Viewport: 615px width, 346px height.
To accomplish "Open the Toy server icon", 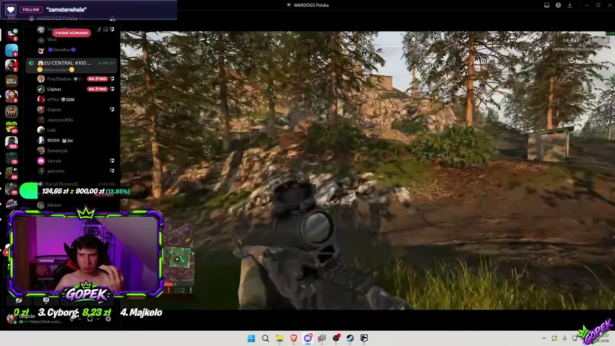I will pyautogui.click(x=12, y=111).
